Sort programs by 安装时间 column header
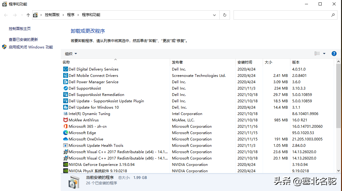This screenshot has height=191, width=342. (x=245, y=62)
